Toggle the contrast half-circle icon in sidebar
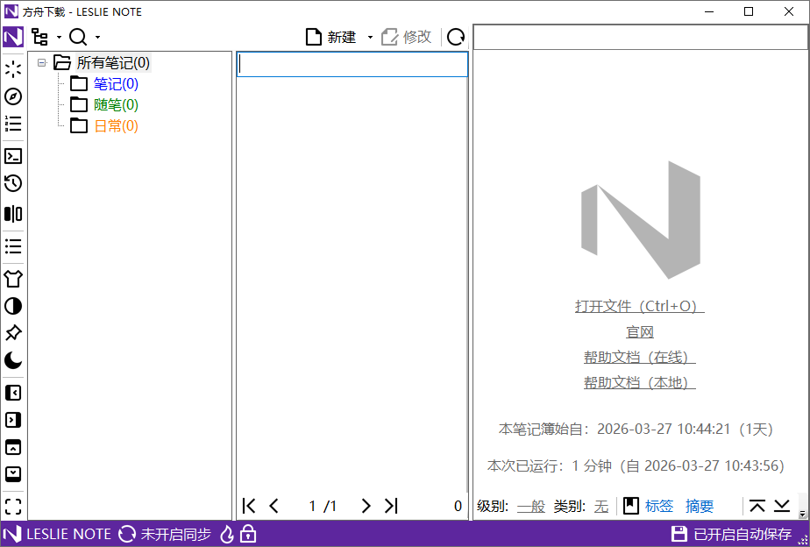Image resolution: width=810 pixels, height=547 pixels. (x=12, y=306)
